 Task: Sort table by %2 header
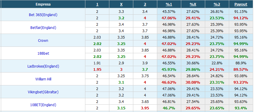tap(217, 4)
